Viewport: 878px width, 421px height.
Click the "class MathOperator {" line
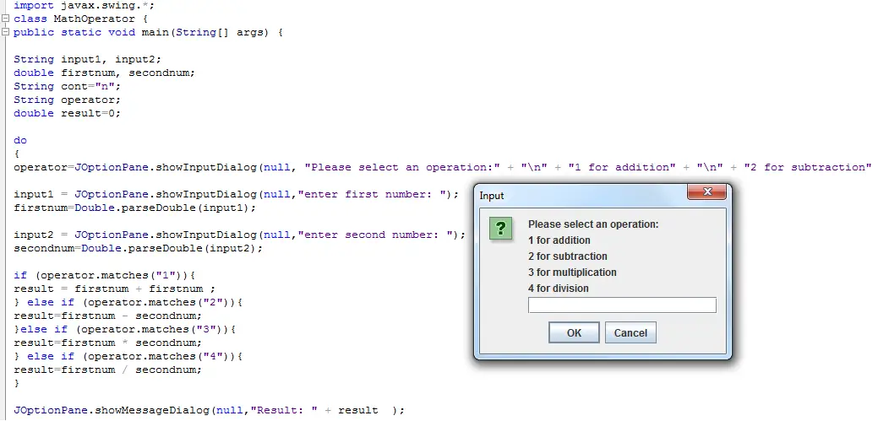coord(80,19)
